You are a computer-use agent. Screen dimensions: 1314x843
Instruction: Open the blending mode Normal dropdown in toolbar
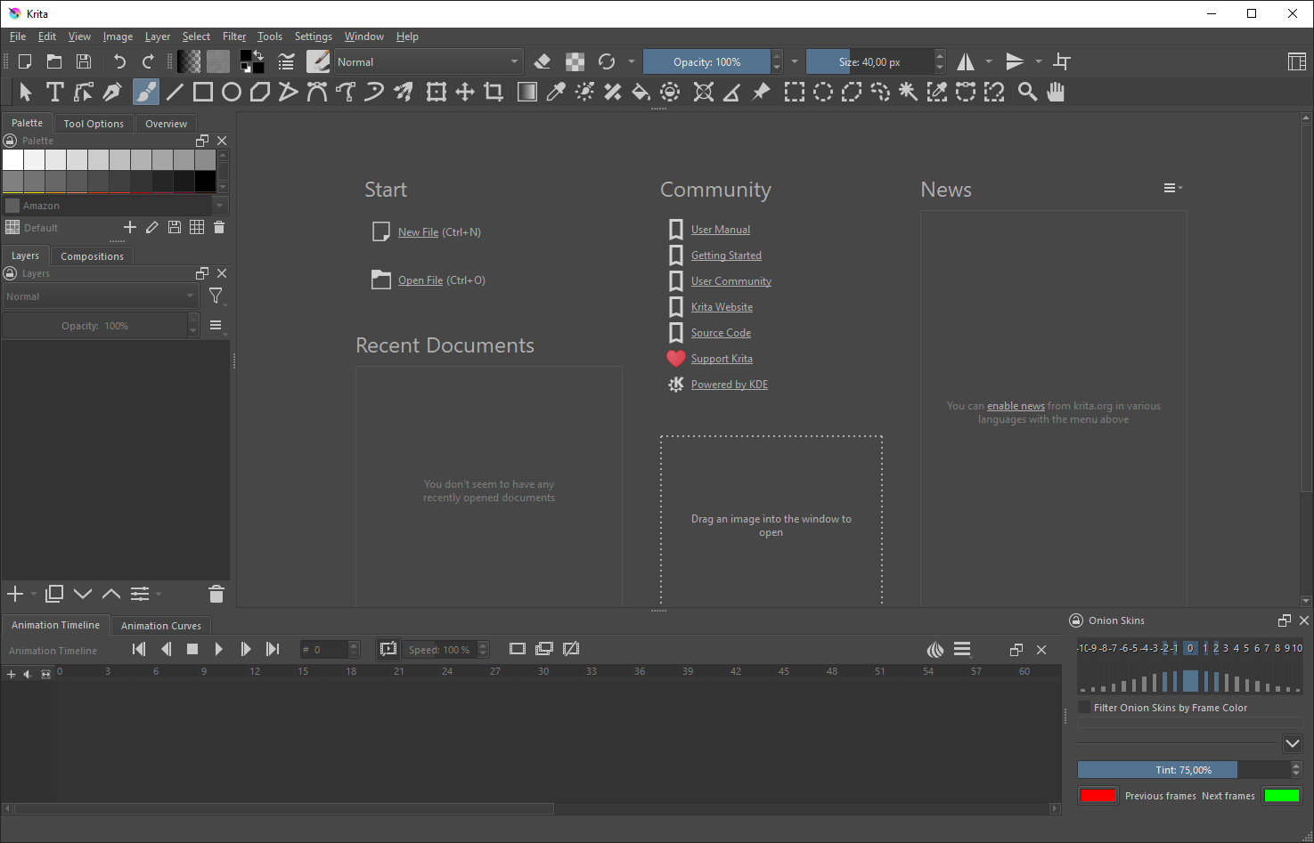click(428, 61)
